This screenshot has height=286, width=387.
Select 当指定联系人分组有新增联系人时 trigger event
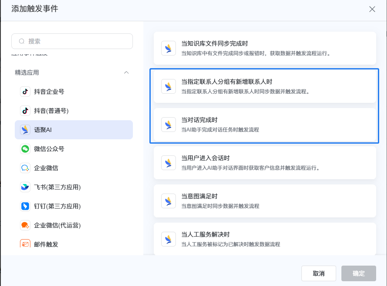pyautogui.click(x=265, y=86)
